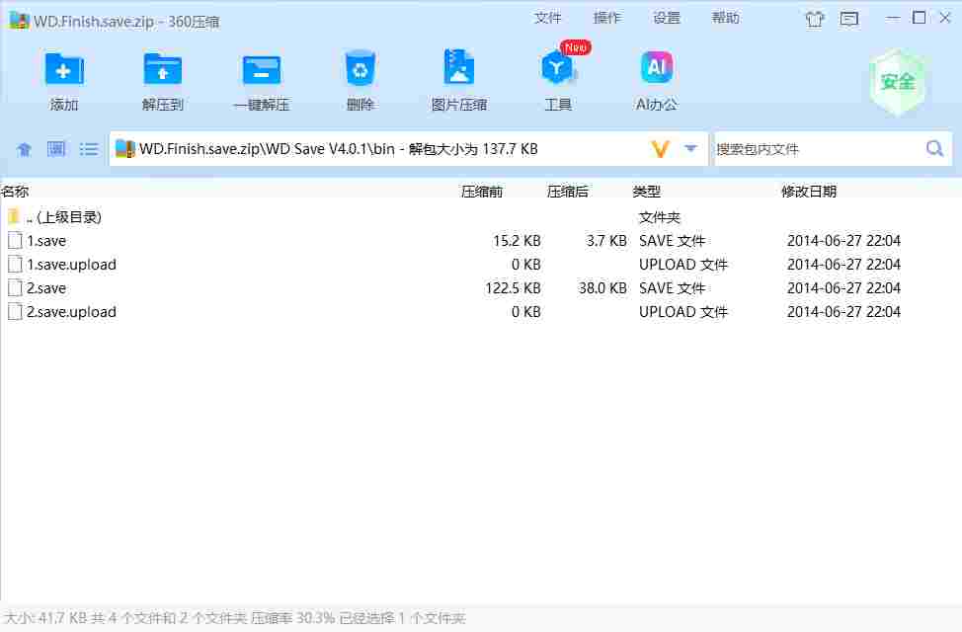Click the search magnifier icon

click(x=934, y=148)
